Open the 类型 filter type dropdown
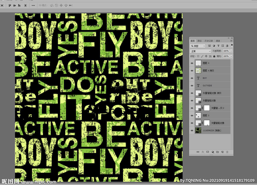This screenshot has width=257, height=185. point(198,46)
